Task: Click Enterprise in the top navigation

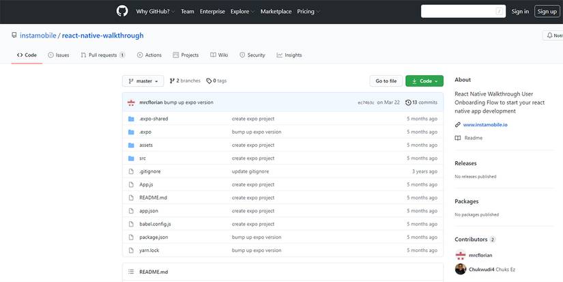Action: pyautogui.click(x=212, y=12)
